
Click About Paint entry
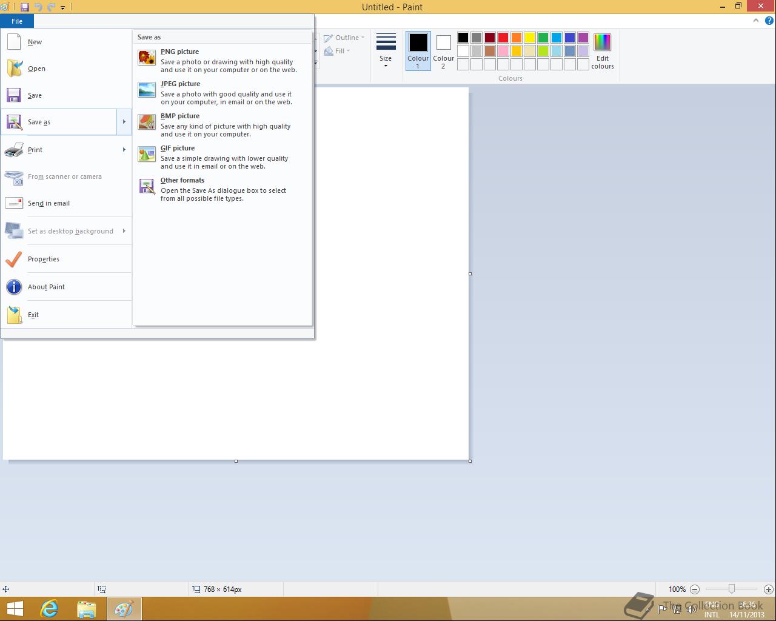click(66, 287)
